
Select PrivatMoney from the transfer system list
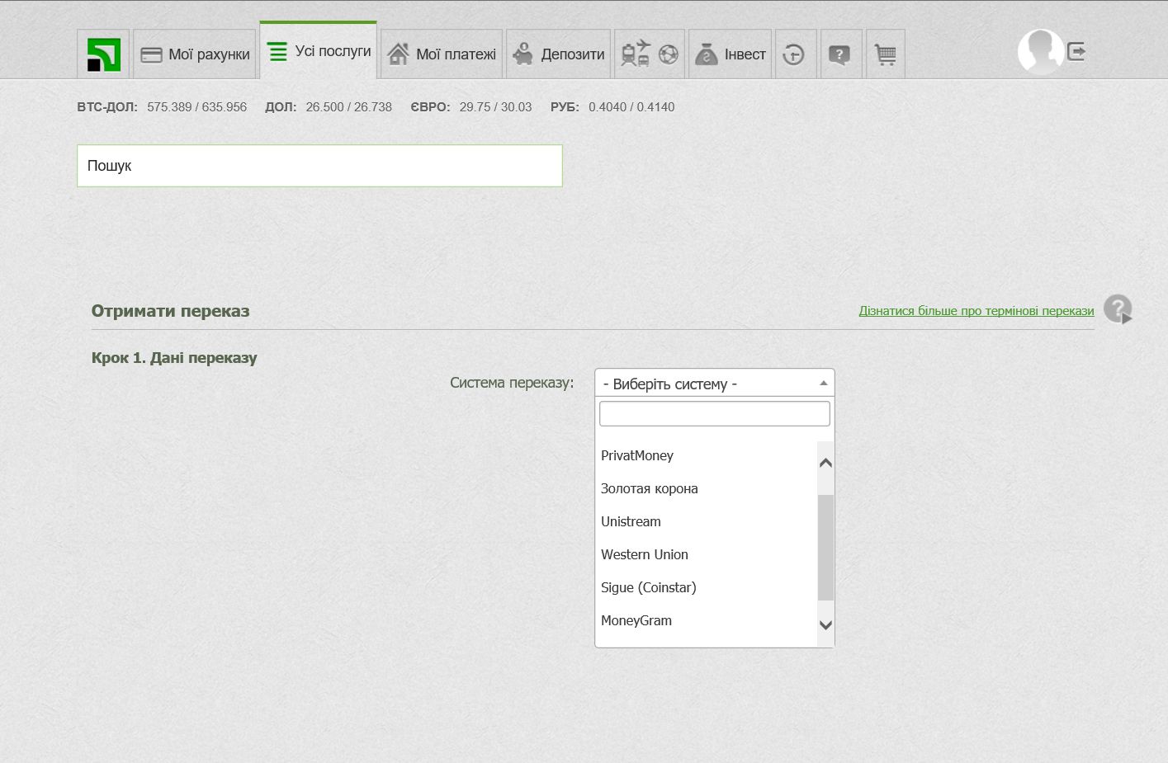pyautogui.click(x=637, y=455)
